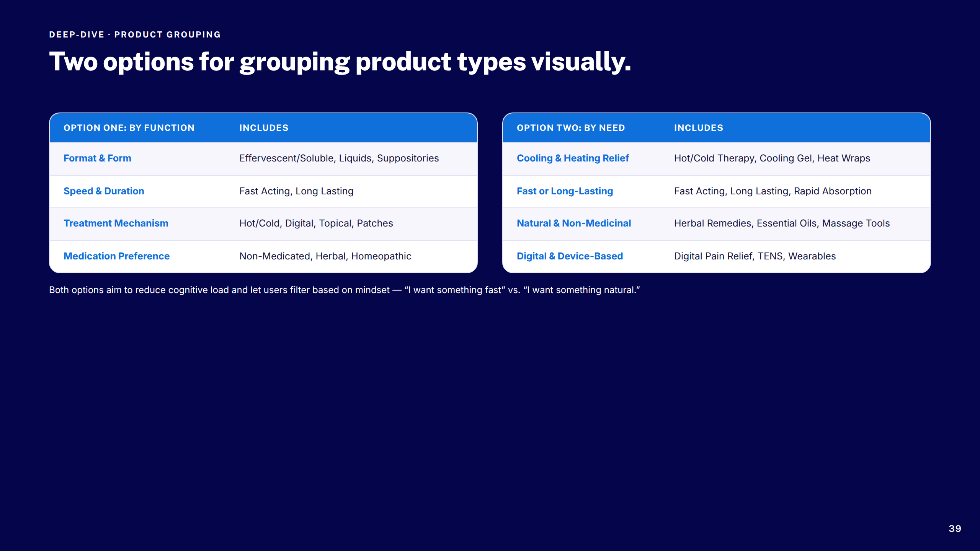980x551 pixels.
Task: Select the 'Cooling & Heating Relief' row label
Action: 573,158
